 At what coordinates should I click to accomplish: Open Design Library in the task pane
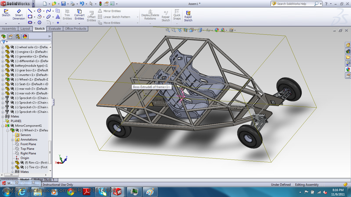pyautogui.click(x=348, y=51)
